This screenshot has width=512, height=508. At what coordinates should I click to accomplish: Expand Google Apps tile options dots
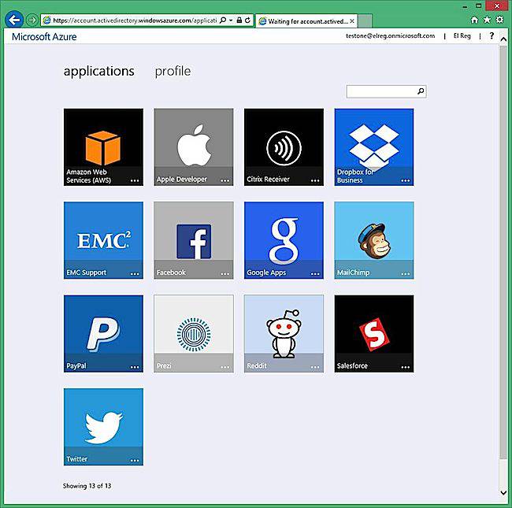click(x=315, y=273)
